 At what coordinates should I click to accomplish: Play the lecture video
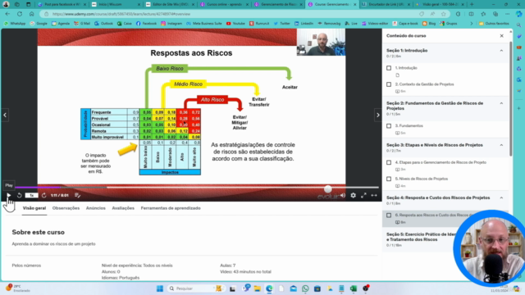tap(9, 195)
